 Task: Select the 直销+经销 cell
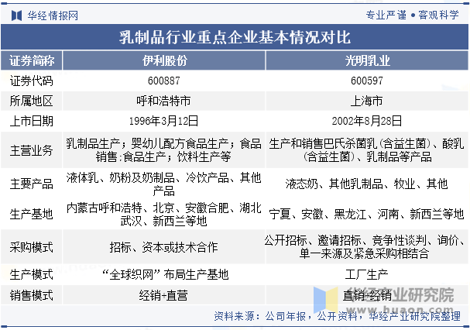point(367,295)
